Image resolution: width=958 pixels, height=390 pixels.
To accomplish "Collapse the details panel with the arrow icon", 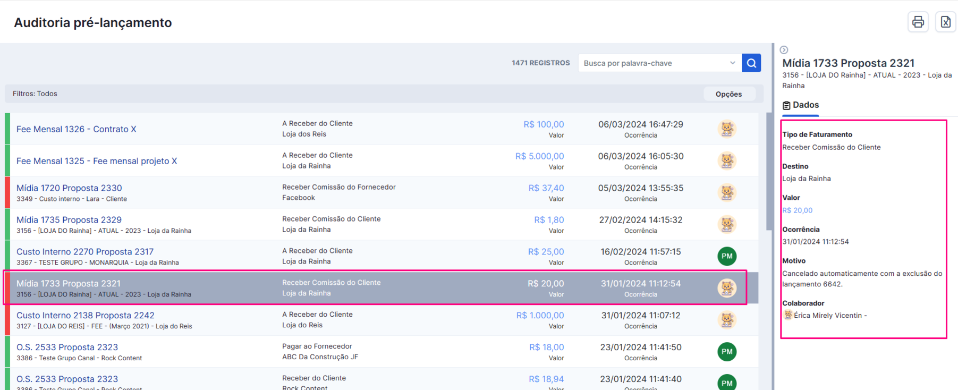I will pos(784,50).
